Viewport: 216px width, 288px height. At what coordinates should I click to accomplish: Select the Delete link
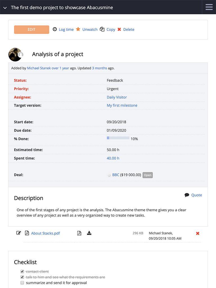point(129,30)
